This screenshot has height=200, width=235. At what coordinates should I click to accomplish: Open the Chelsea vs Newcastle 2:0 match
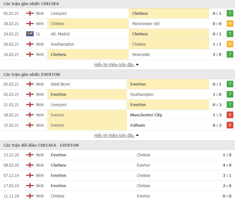(217, 54)
